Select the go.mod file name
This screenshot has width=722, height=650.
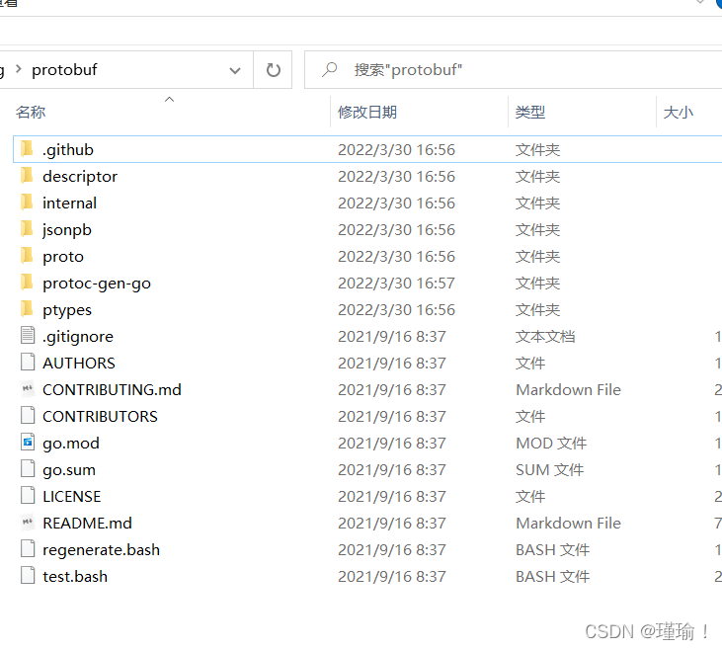(x=71, y=444)
